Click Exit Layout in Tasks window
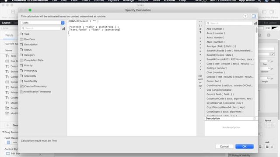Image resolution: width=280 pixels, height=157 pixels. (270, 23)
